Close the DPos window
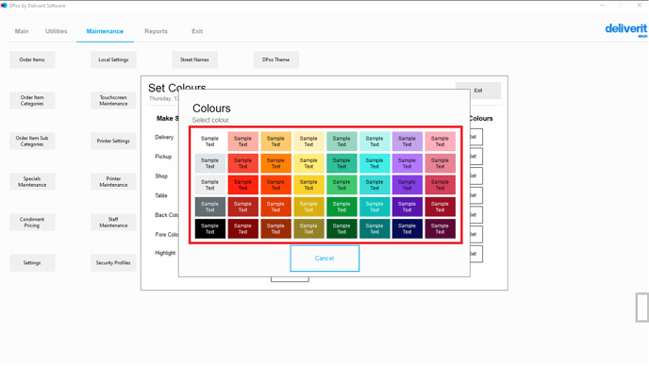Screen dimensions: 649x367 (x=639, y=5)
